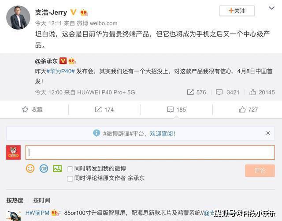Open comments on quoted post showing 3421
The height and width of the screenshot is (221, 282).
[x=219, y=92]
